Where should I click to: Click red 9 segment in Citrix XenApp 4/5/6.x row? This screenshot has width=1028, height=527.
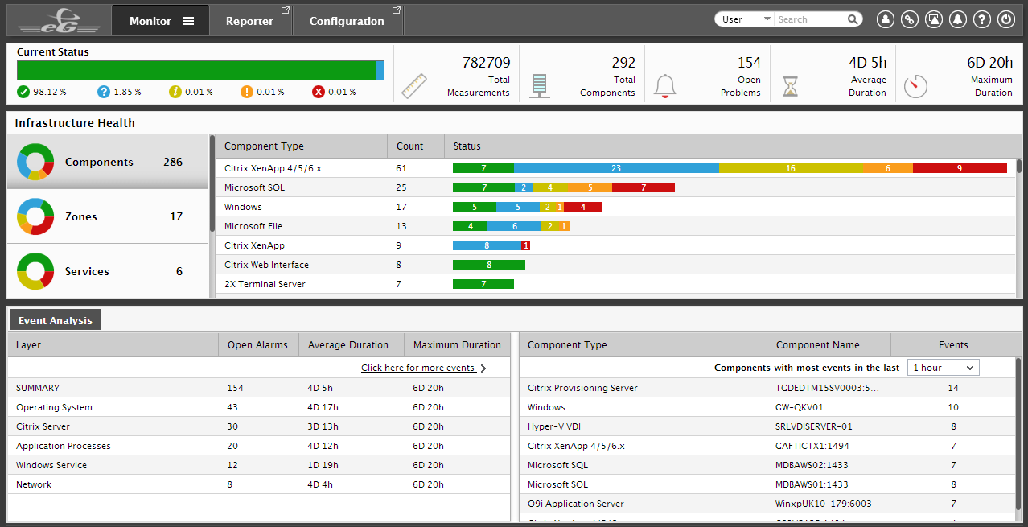pyautogui.click(x=960, y=168)
